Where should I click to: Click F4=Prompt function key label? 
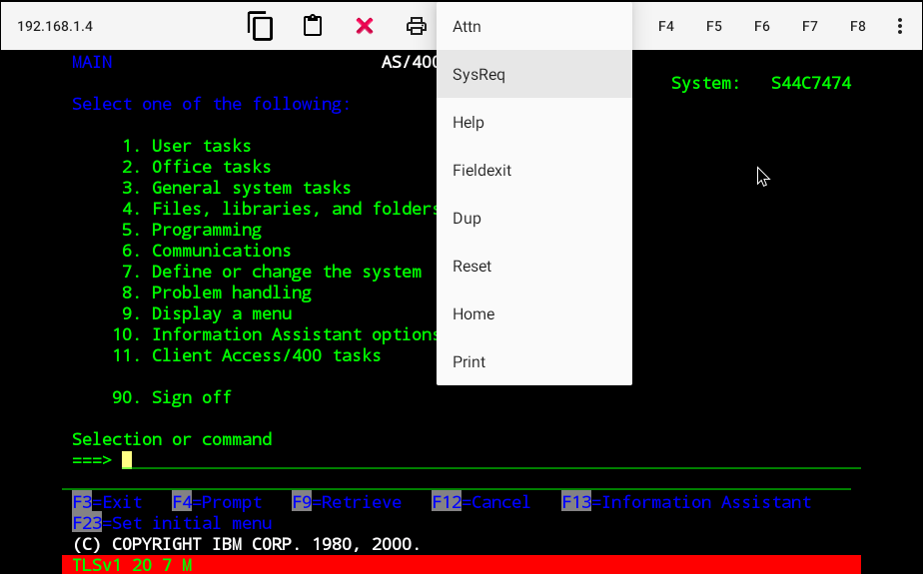[x=217, y=502]
